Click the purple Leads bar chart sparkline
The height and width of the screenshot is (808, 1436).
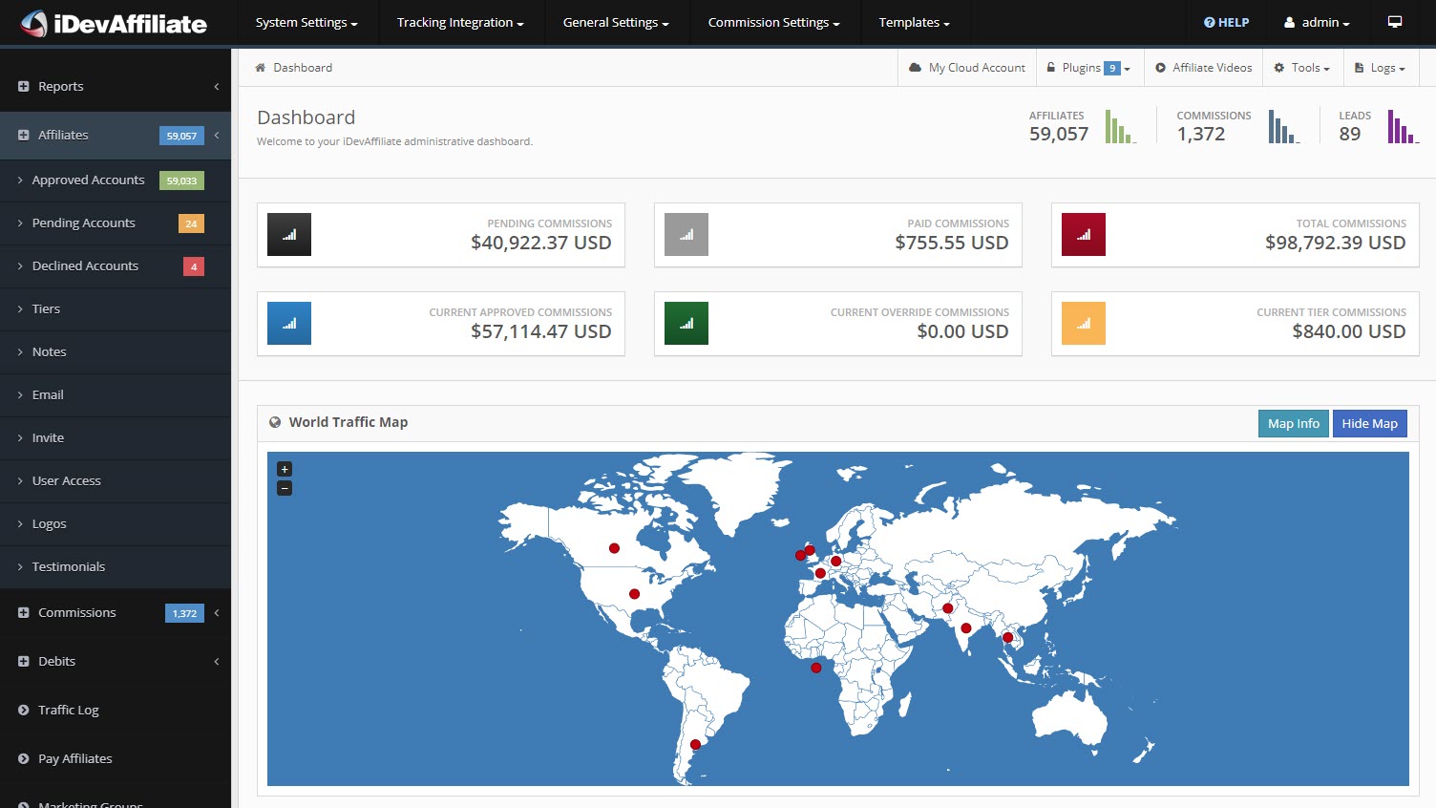pos(1403,127)
